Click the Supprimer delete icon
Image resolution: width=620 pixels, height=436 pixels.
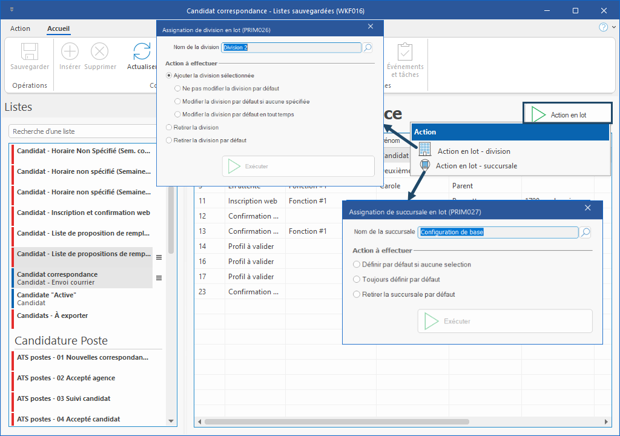pos(99,52)
